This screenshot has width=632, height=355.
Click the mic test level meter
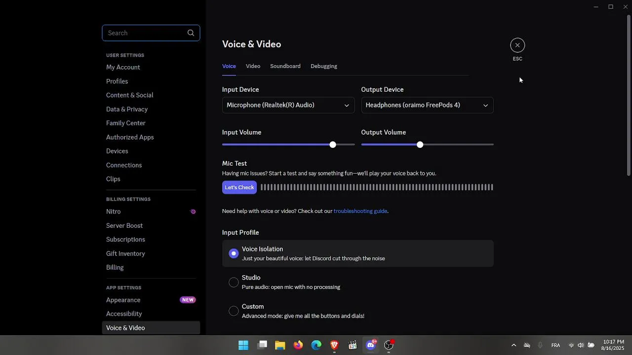click(x=377, y=187)
